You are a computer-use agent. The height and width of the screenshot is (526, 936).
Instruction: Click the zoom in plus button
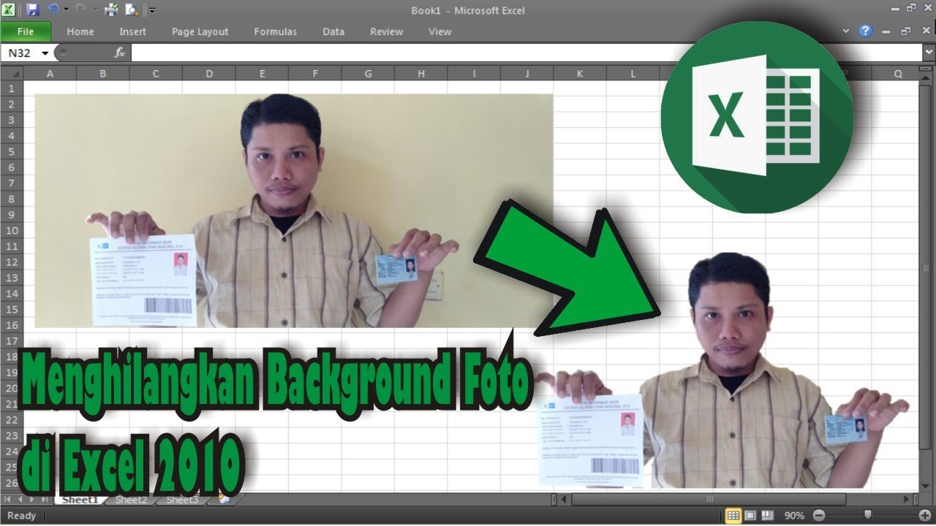click(x=925, y=516)
